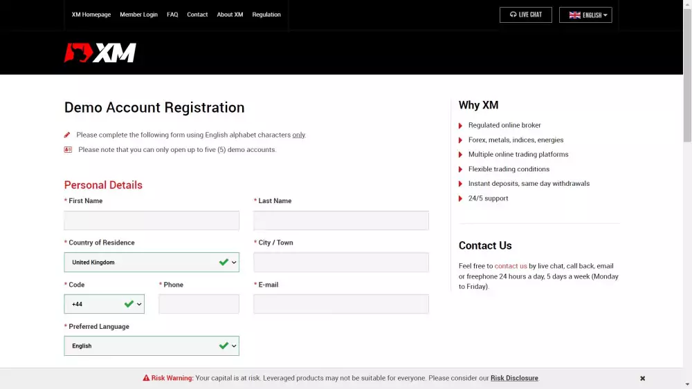Click the XM bull logo
Viewport: 692px width, 389px height.
(x=100, y=53)
